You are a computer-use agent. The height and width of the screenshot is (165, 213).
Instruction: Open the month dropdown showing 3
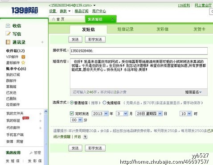[x=122, y=114]
